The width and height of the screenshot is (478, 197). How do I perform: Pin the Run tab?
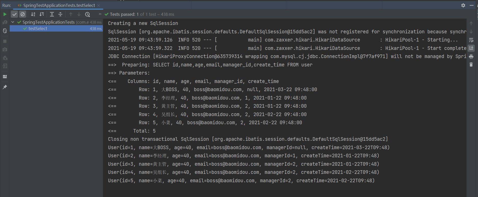(5, 87)
